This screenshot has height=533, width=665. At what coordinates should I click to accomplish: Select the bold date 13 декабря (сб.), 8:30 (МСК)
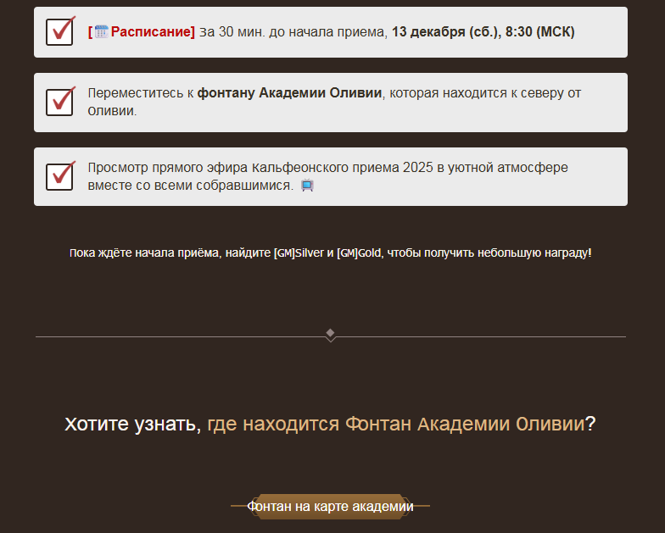click(483, 32)
